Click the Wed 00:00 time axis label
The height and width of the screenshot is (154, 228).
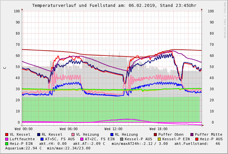(x=24, y=129)
